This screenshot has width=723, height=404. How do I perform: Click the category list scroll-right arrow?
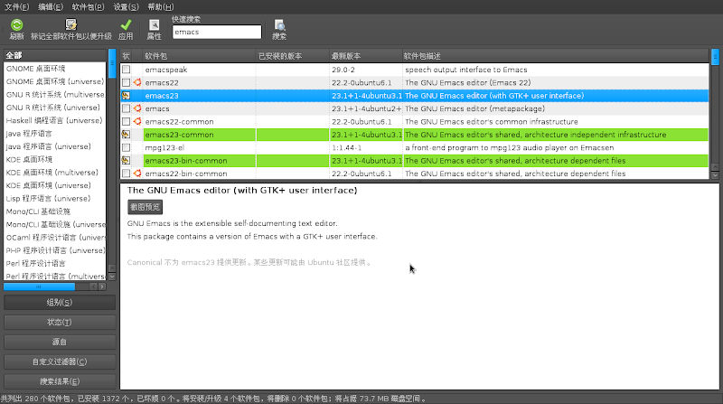coord(102,287)
